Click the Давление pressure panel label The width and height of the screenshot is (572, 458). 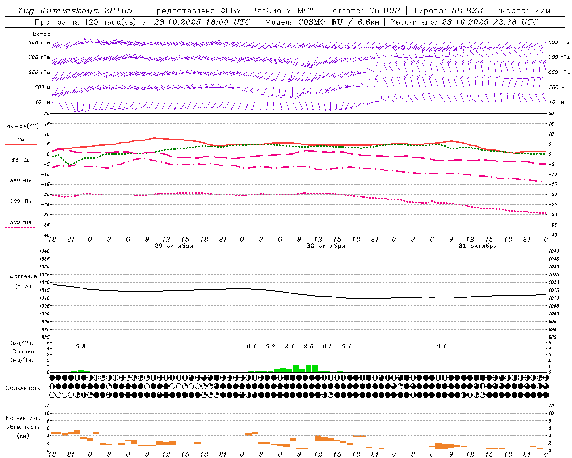click(x=23, y=276)
